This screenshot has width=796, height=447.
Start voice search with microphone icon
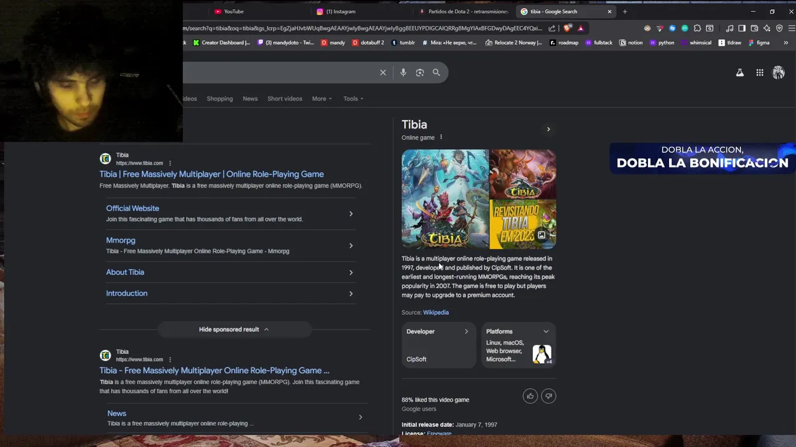403,73
